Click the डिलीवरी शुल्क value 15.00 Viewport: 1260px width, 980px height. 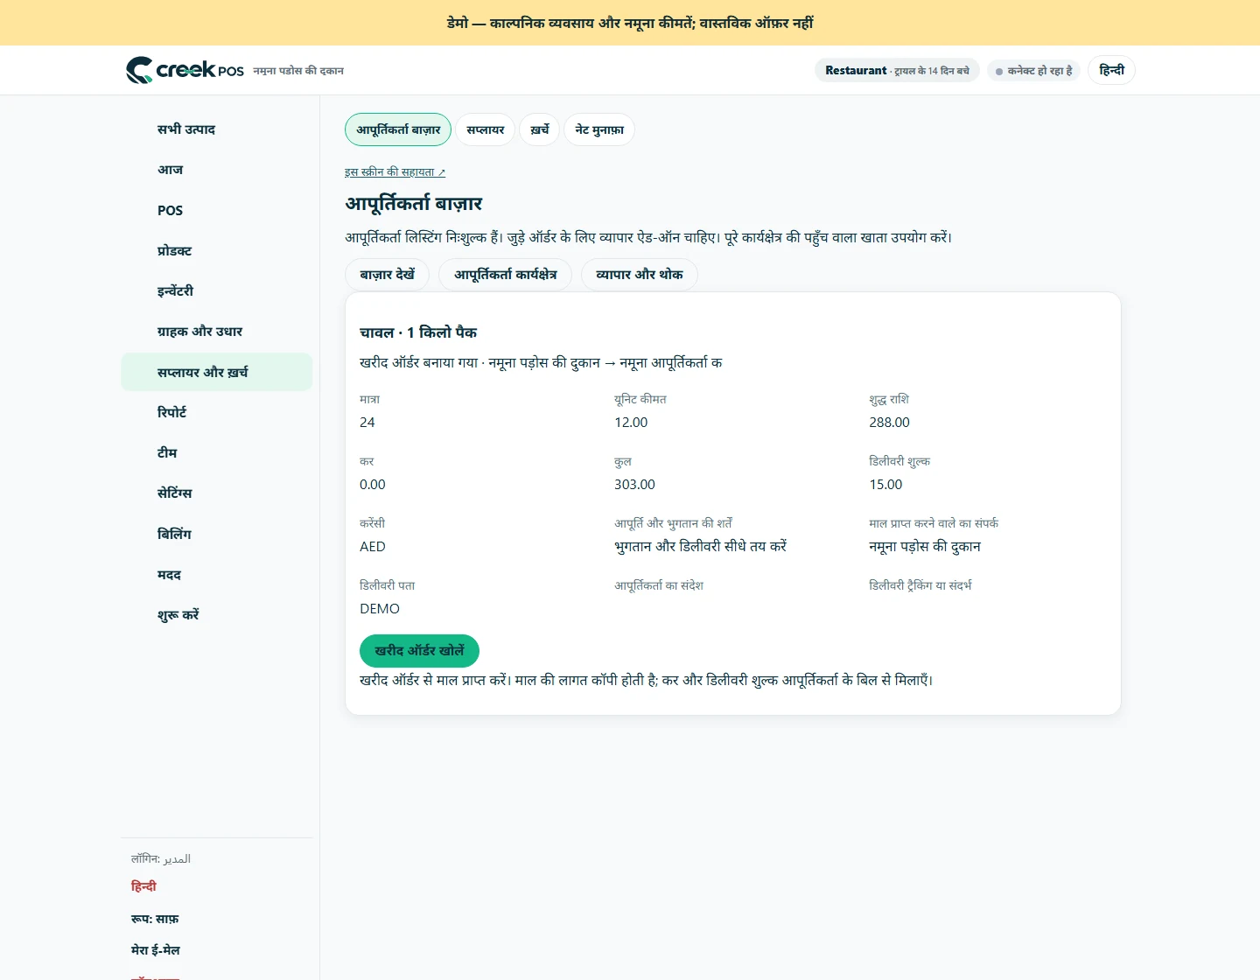[885, 485]
